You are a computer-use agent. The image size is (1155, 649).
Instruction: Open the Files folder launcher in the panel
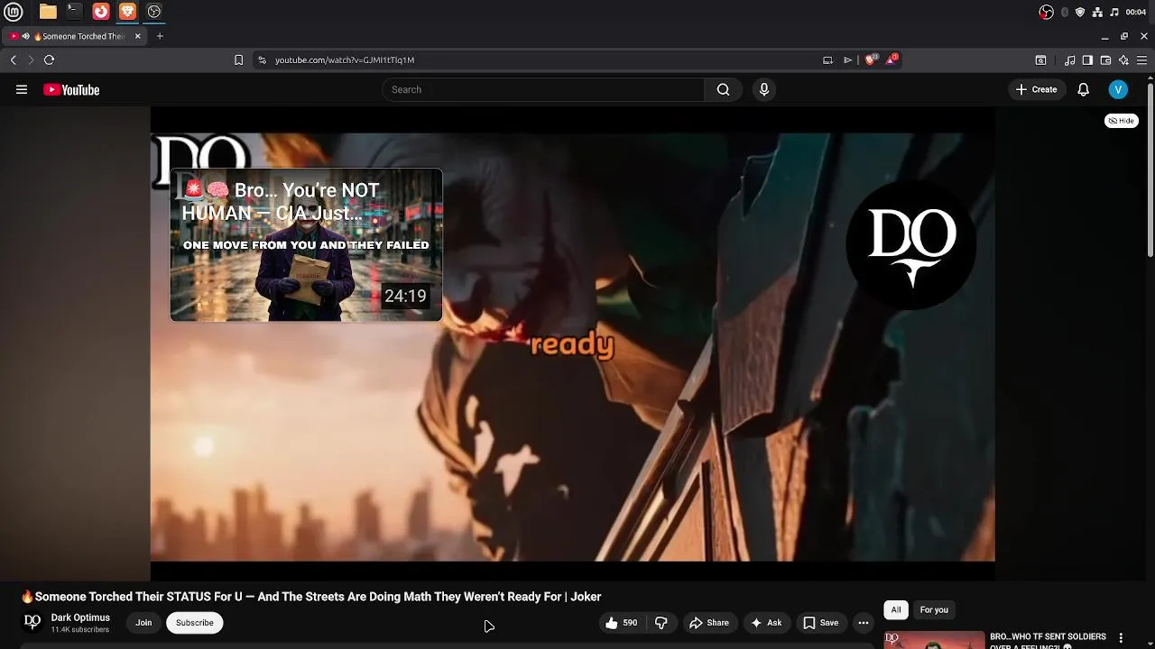[x=48, y=12]
